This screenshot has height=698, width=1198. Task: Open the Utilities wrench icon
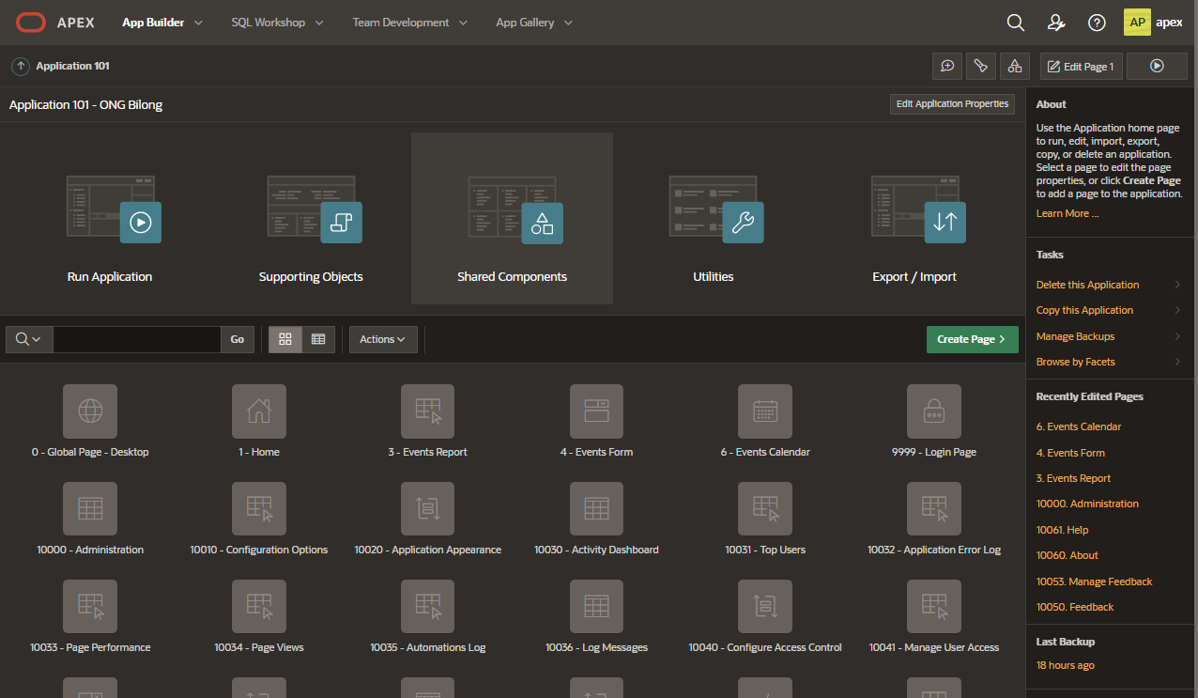tap(714, 209)
